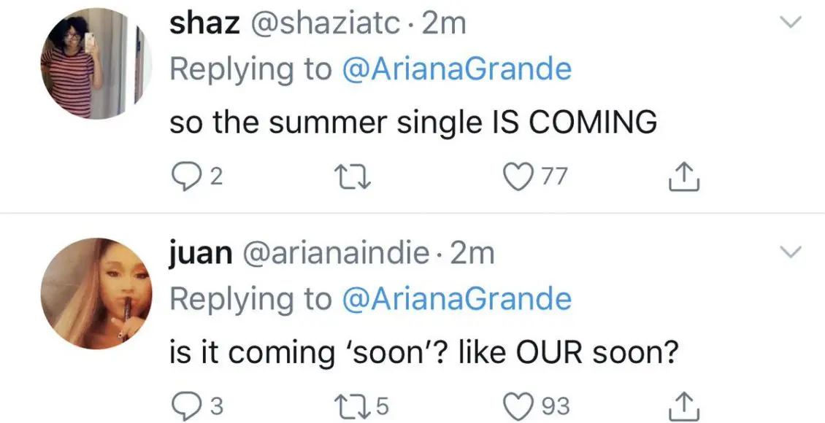
Task: Open tweet text 'so the summer single IS COMING'
Action: coord(412,123)
